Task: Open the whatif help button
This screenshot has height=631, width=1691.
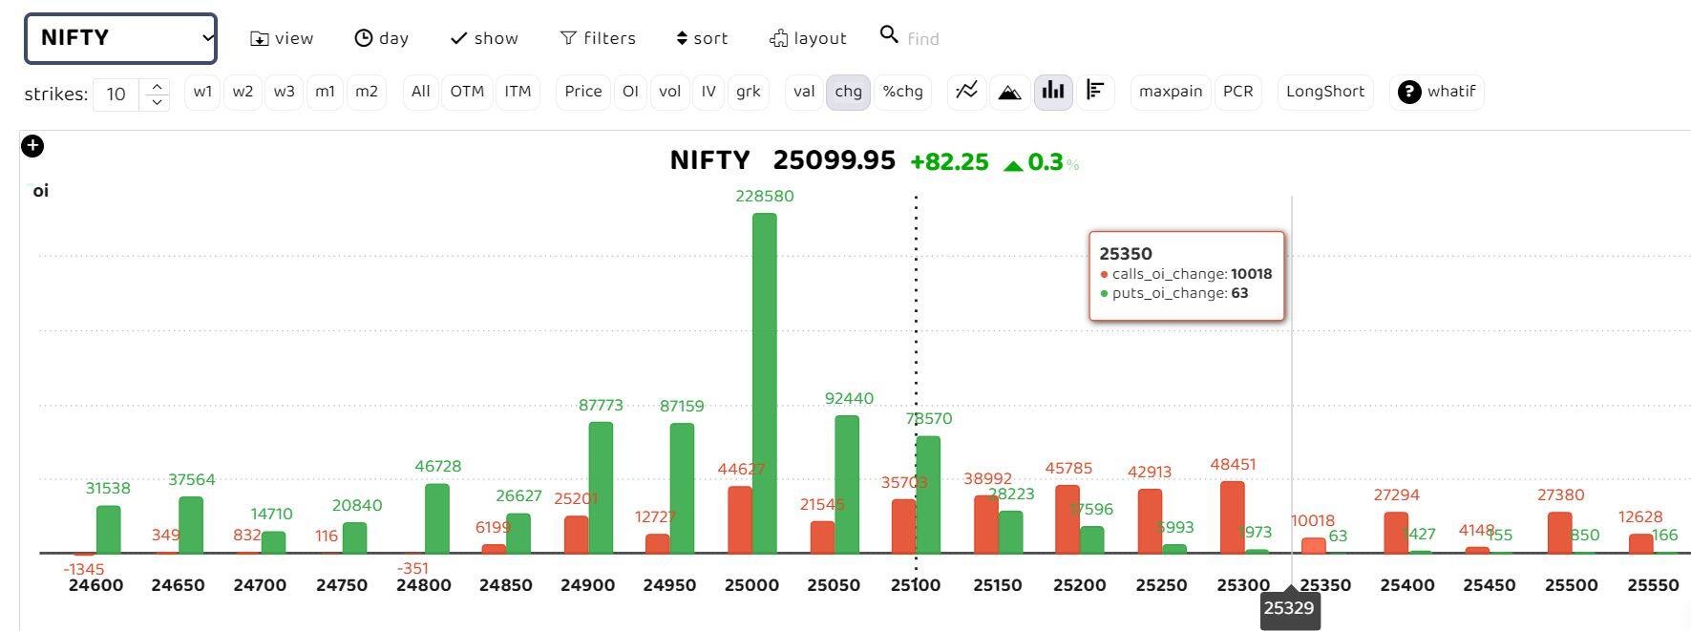Action: pos(1437,92)
